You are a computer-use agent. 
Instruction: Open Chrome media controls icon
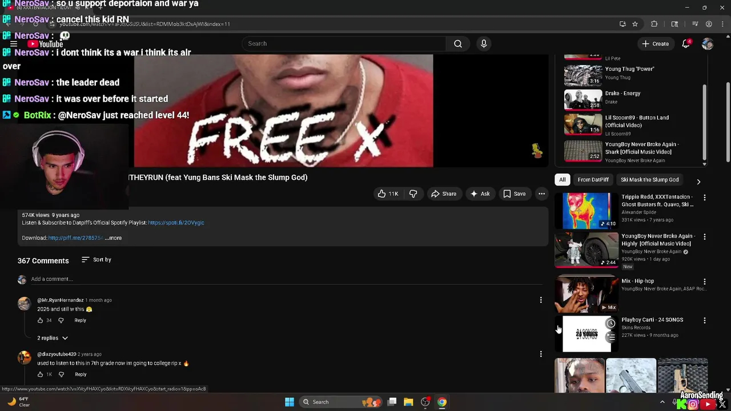(x=695, y=24)
